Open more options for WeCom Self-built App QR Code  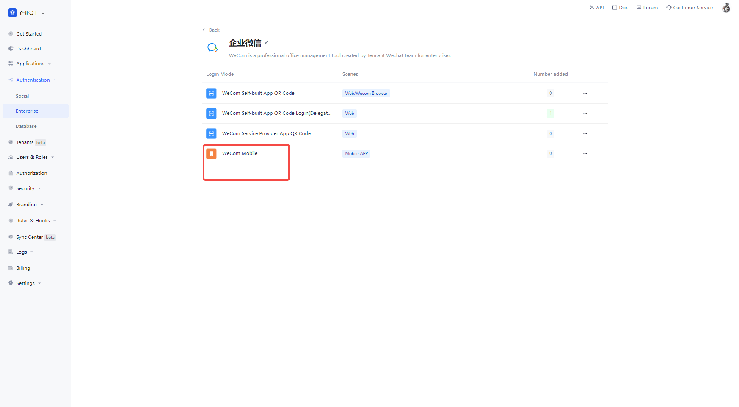tap(585, 94)
